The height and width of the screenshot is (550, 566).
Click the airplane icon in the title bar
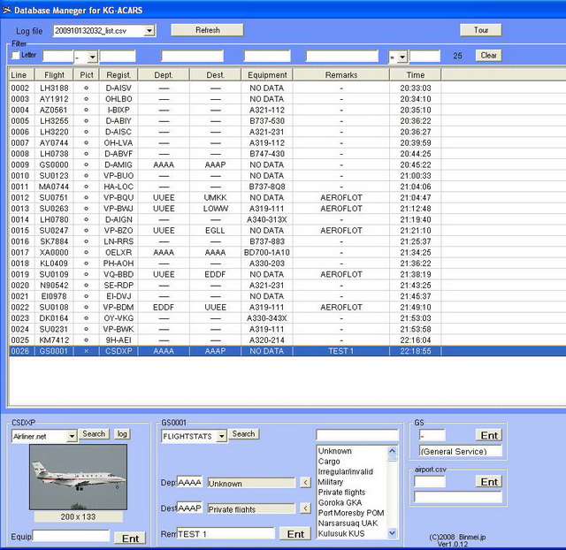click(7, 9)
